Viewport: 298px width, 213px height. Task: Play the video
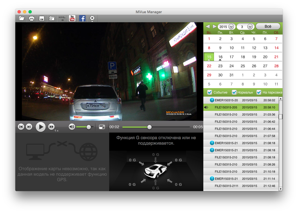41,127
